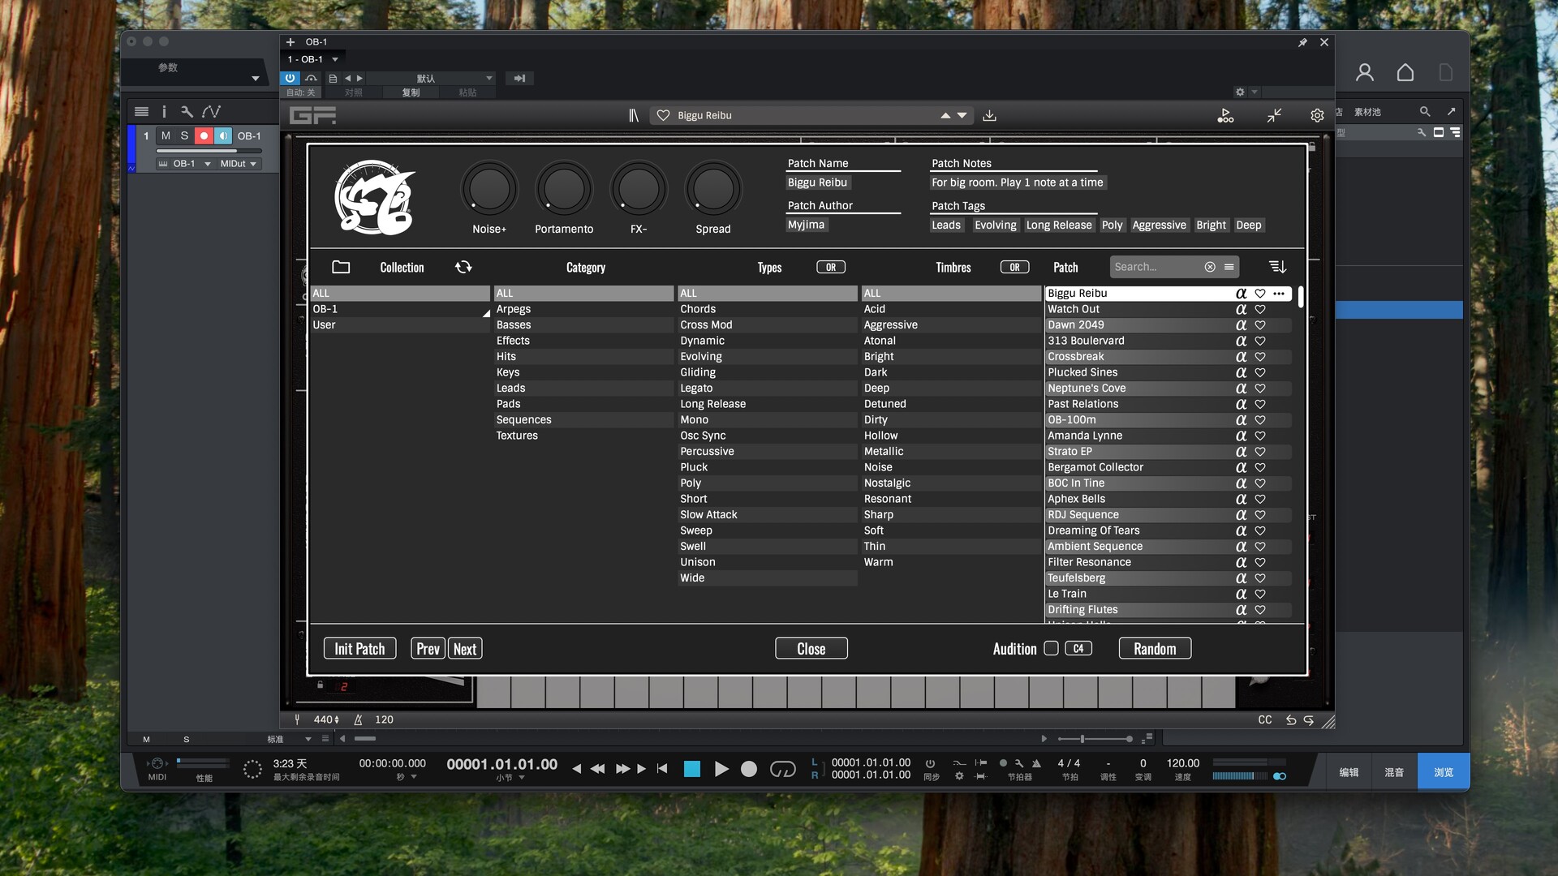Click the C4 audition note button
This screenshot has width=1558, height=876.
point(1078,648)
